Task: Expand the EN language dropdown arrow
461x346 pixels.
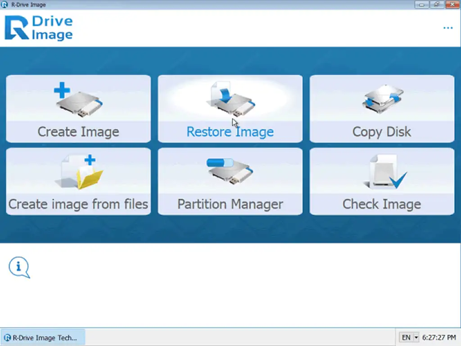Action: coord(416,337)
